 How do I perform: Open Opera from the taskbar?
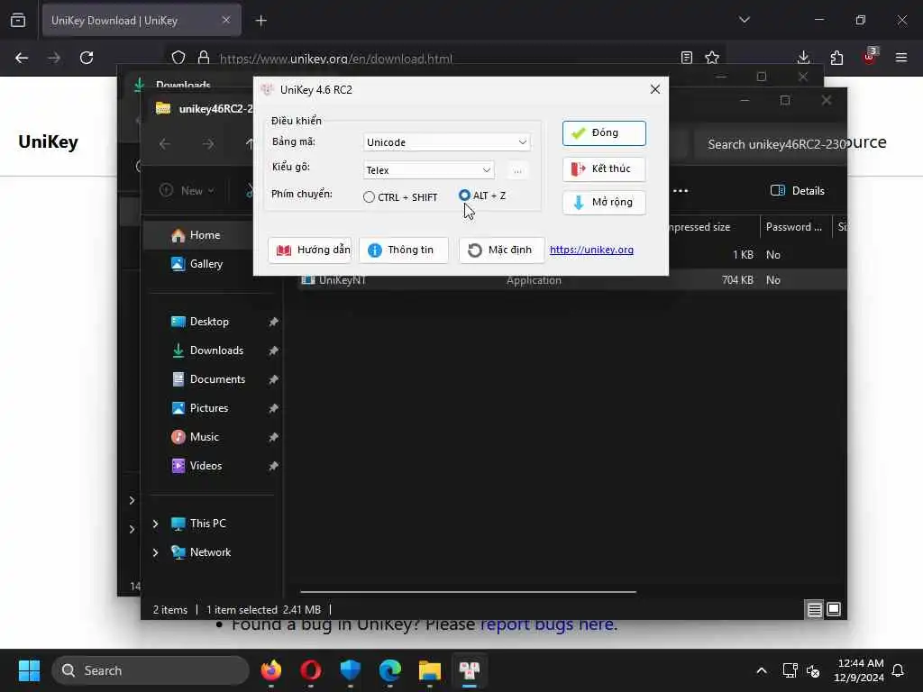tap(310, 670)
